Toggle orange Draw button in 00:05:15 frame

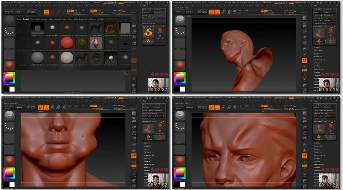pyautogui.click(x=217, y=12)
